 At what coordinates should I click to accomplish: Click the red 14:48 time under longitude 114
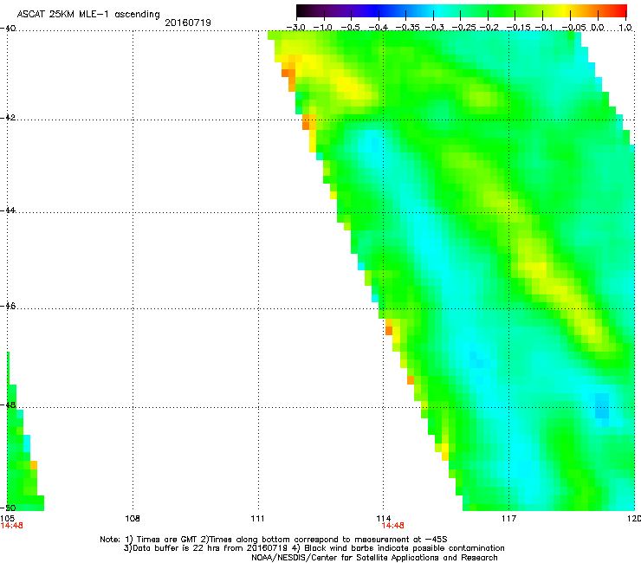pyautogui.click(x=393, y=526)
